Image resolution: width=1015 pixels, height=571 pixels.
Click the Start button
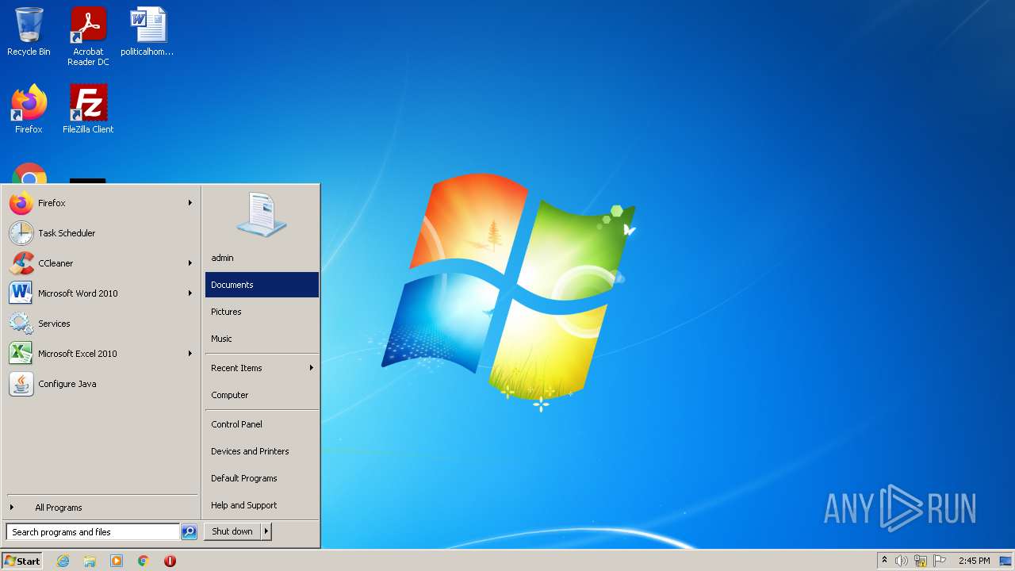(21, 561)
